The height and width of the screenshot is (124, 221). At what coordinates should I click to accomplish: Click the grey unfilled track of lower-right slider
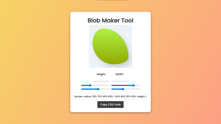[x=132, y=89]
